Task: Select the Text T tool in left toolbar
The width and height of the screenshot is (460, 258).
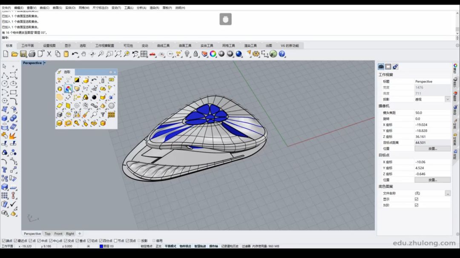Action: coord(4,170)
